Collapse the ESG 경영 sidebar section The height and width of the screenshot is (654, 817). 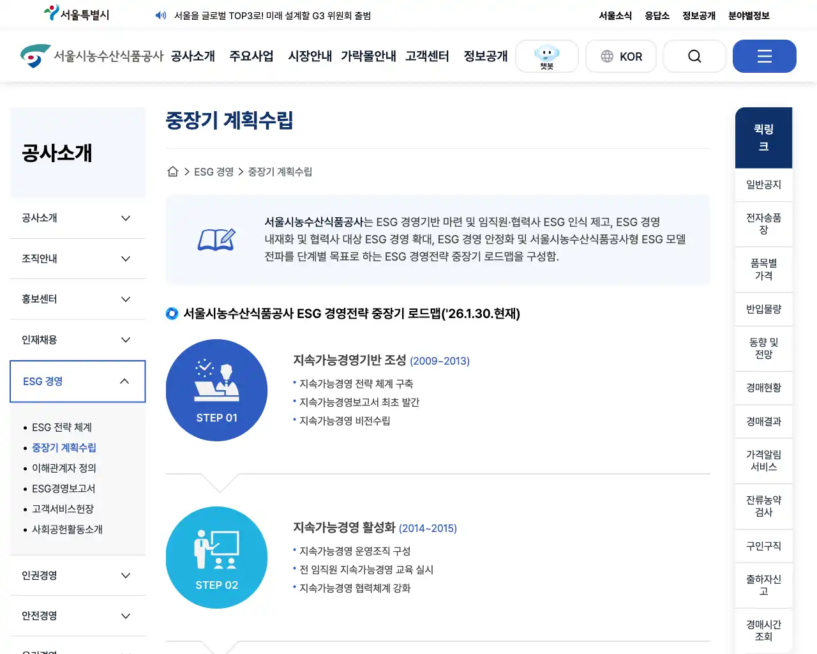[x=78, y=381]
